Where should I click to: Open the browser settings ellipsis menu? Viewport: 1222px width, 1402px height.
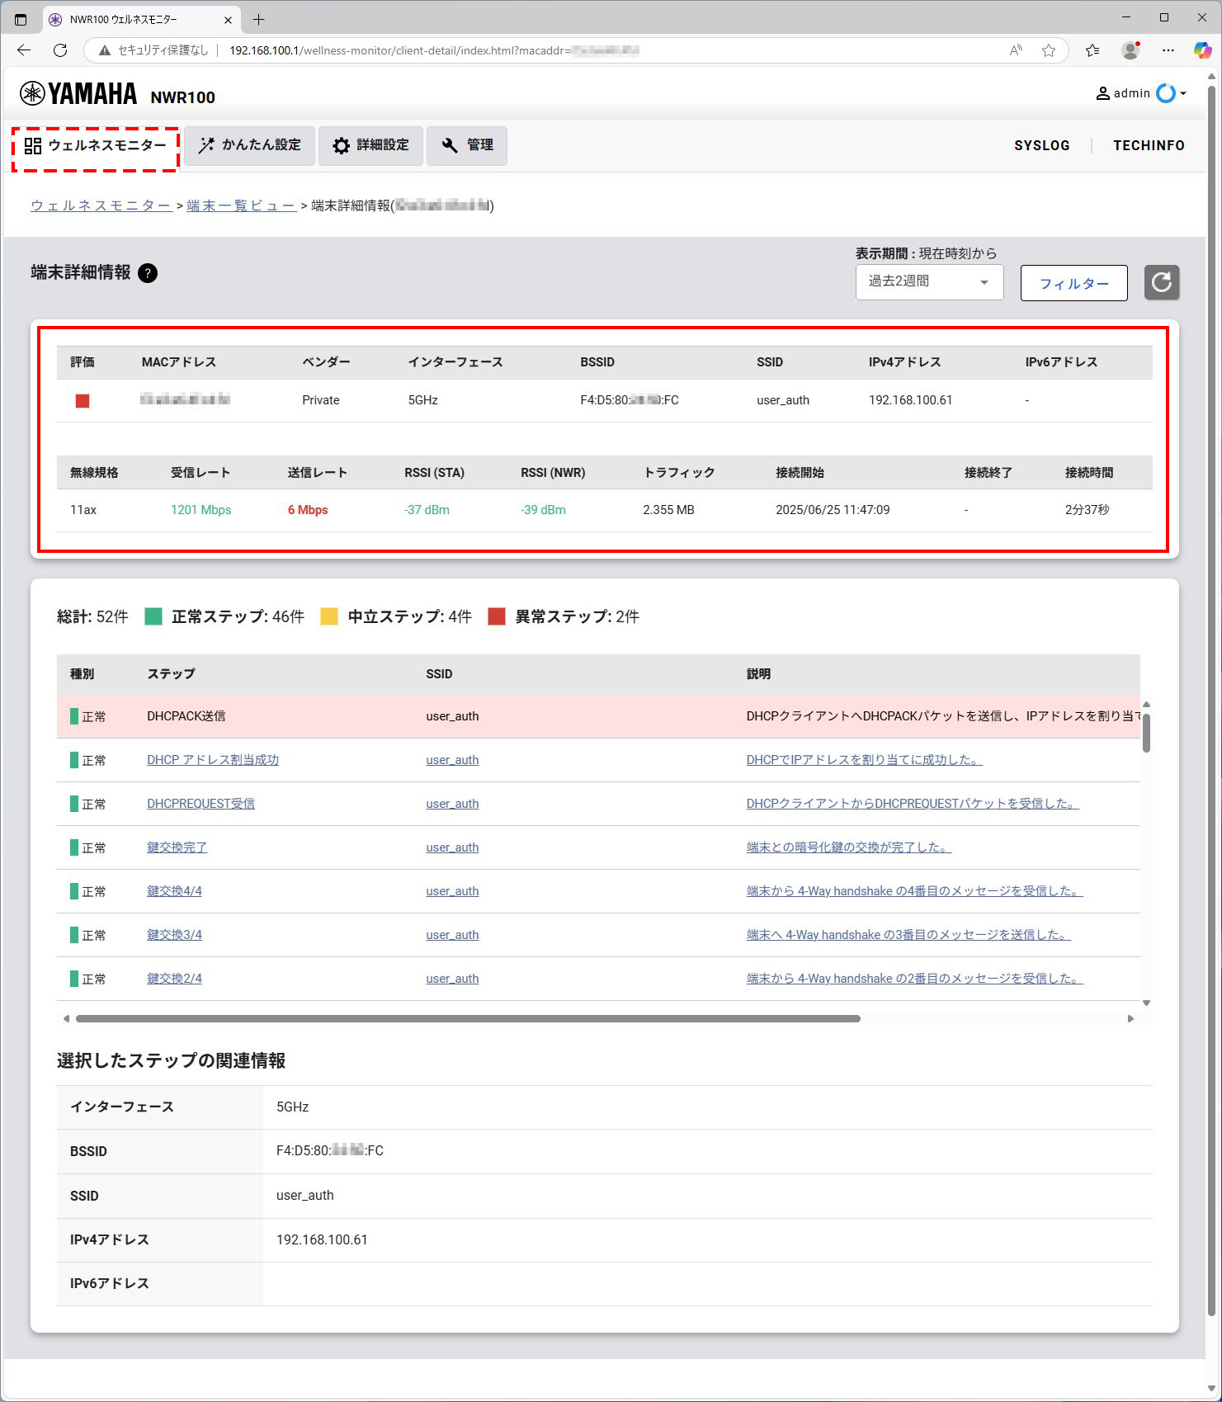(x=1168, y=50)
